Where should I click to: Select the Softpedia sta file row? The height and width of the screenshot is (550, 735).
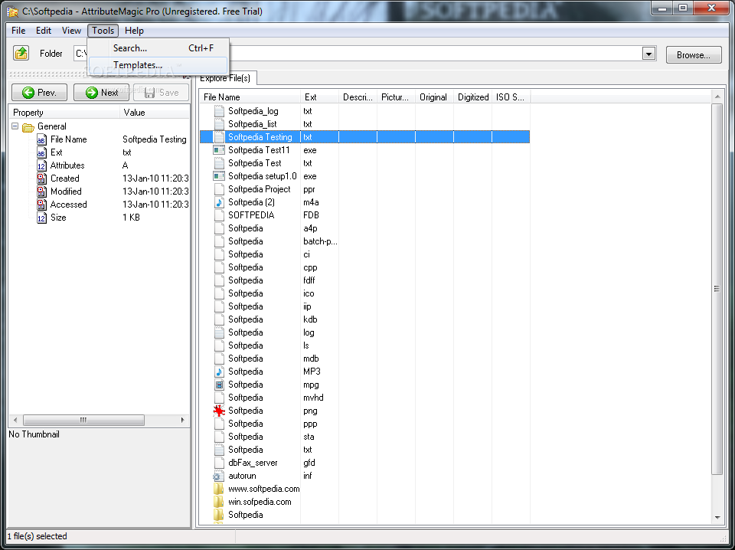click(364, 437)
